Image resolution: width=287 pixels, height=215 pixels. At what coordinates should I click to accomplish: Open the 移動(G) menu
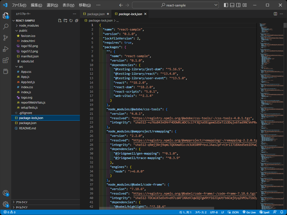[x=85, y=5]
